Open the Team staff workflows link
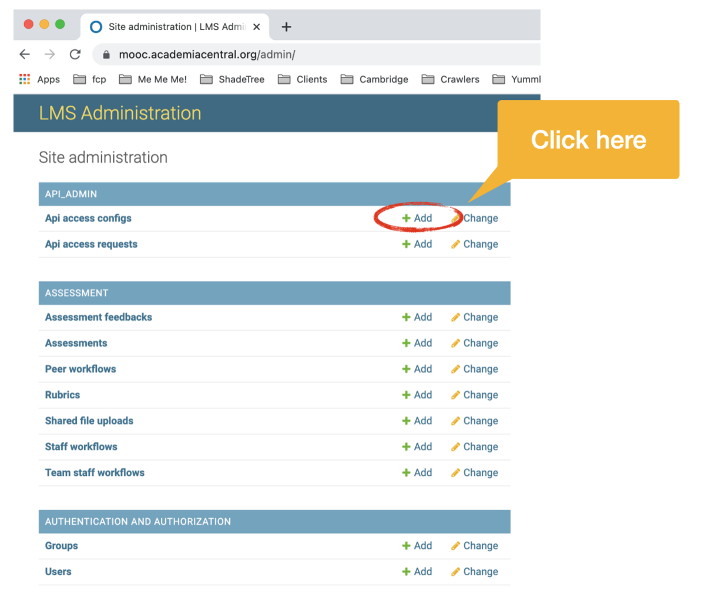The height and width of the screenshot is (614, 705). pyautogui.click(x=95, y=472)
